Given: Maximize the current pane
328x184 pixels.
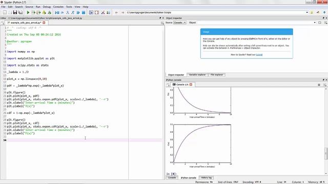Looking at the screenshot, I should [x=91, y=12].
